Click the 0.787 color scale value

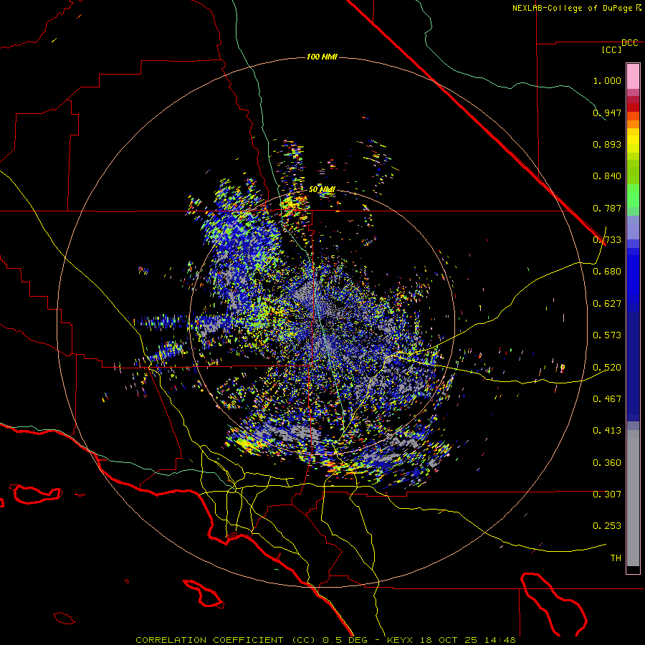click(607, 208)
